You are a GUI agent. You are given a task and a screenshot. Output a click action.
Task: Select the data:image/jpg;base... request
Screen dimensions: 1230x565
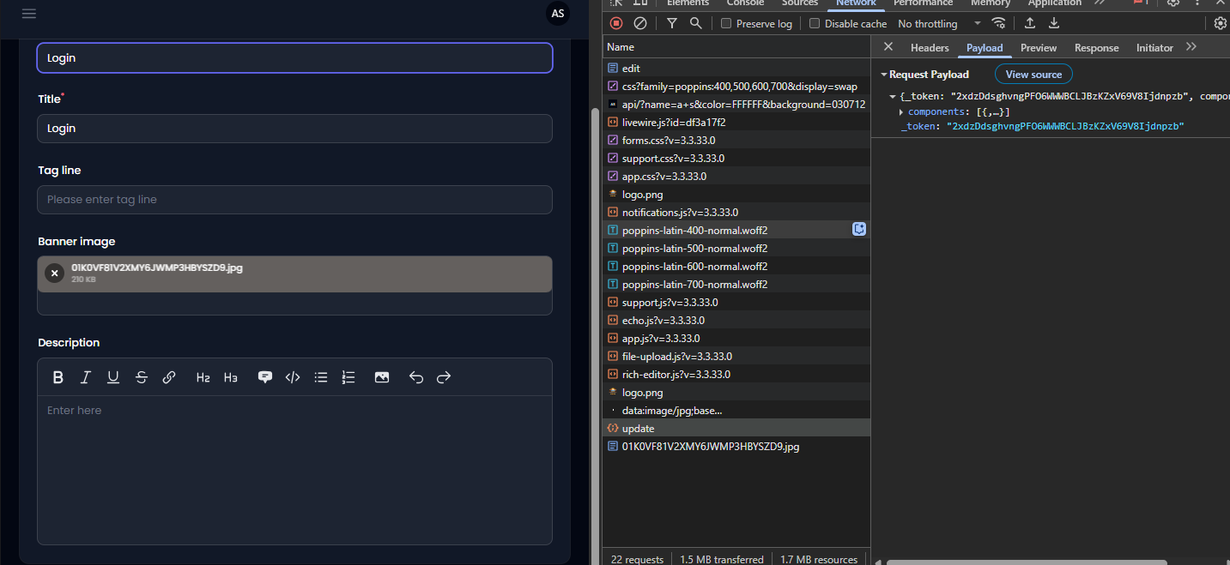[x=736, y=411]
